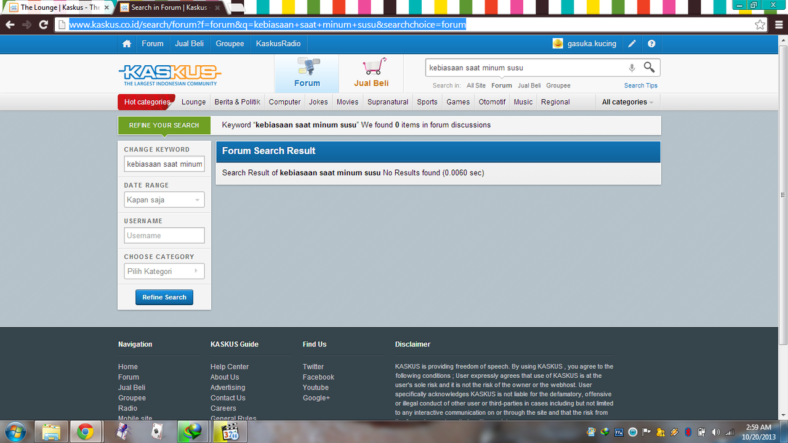Go to Supranatural category

388,102
